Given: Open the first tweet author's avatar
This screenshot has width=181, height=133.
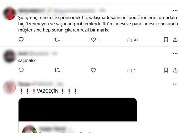Looking at the screenshot, I should (9, 13).
